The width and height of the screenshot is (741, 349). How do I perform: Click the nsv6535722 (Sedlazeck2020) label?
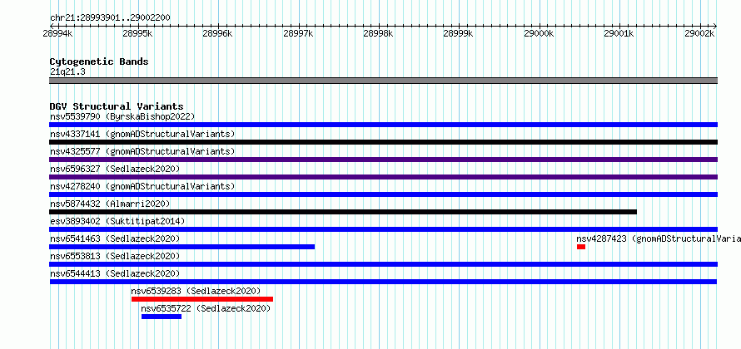(206, 308)
